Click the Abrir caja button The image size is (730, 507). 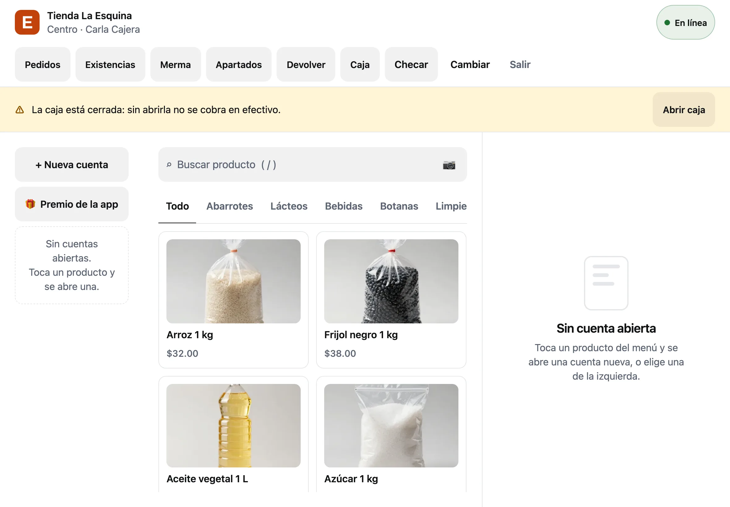[684, 110]
